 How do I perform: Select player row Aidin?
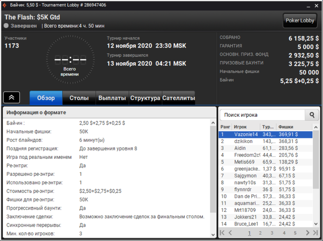[265, 148]
